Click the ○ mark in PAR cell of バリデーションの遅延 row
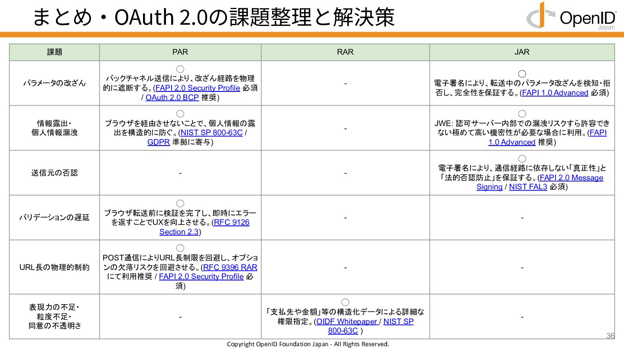Viewport: 624px width, 351px height. [180, 204]
